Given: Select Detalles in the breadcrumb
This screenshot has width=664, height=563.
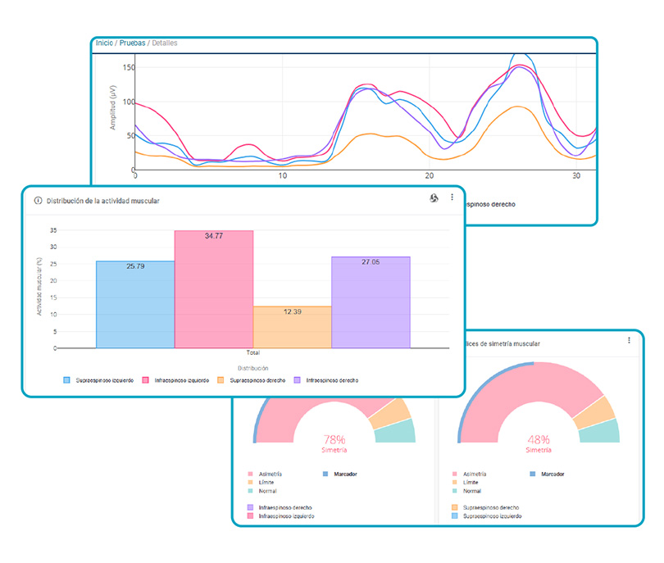Looking at the screenshot, I should pyautogui.click(x=164, y=43).
